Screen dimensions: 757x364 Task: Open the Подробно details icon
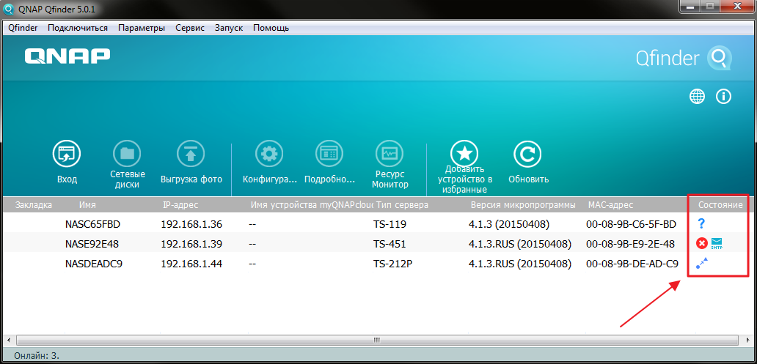(x=329, y=155)
